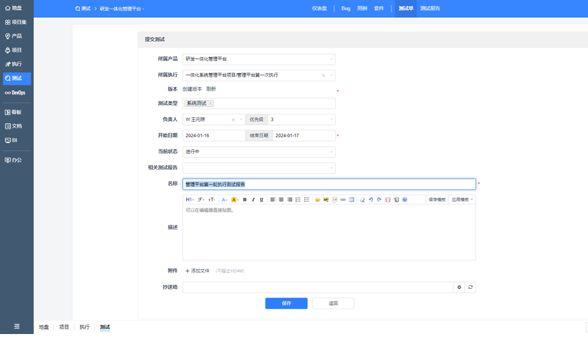
Task: Click the 开始日期 date field
Action: (214, 136)
